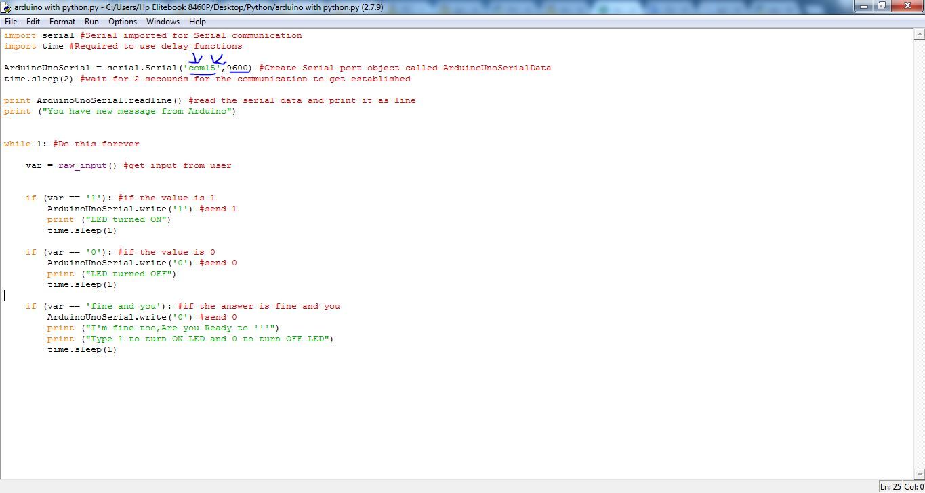Open the Run menu
925x493 pixels.
pos(91,21)
